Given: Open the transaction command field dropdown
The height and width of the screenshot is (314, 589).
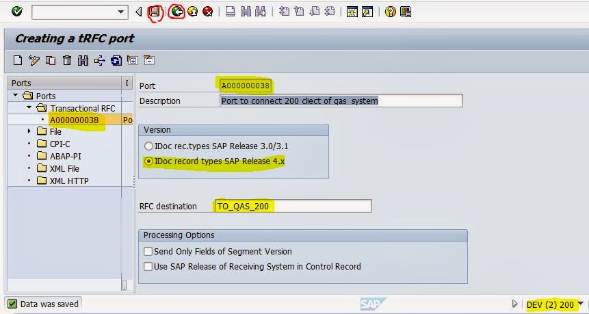Looking at the screenshot, I should point(120,12).
